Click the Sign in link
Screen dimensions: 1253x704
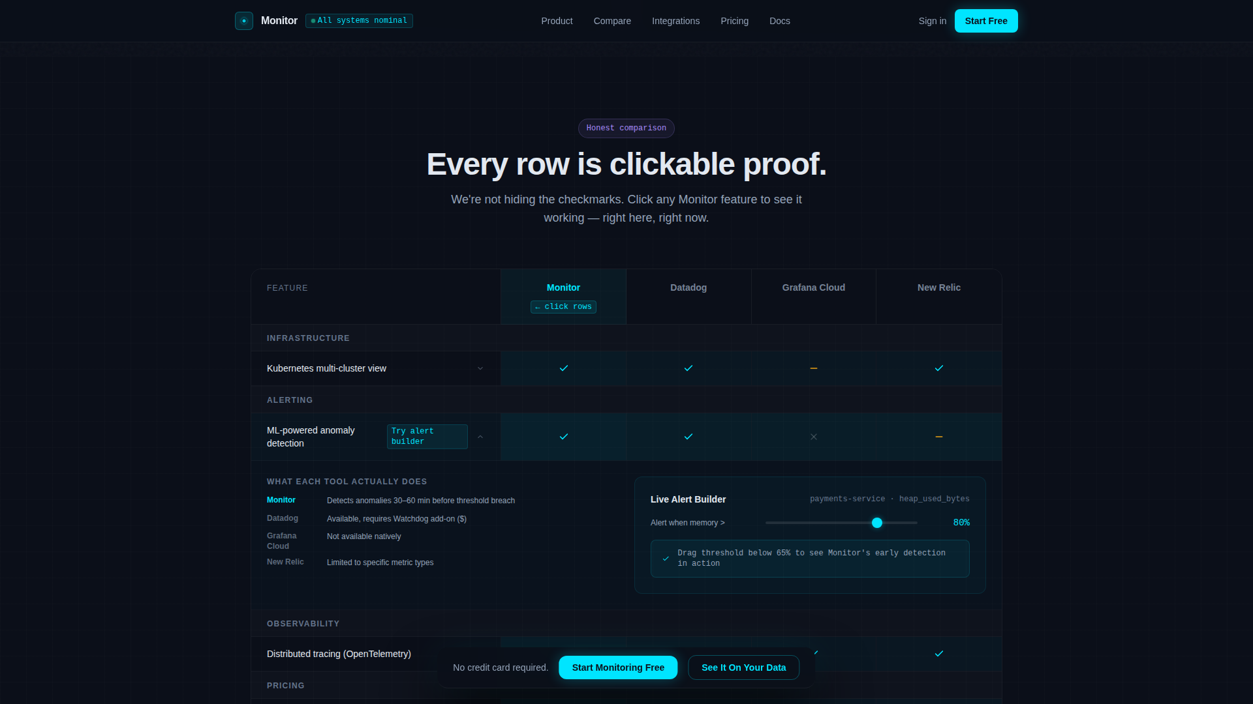click(x=932, y=21)
